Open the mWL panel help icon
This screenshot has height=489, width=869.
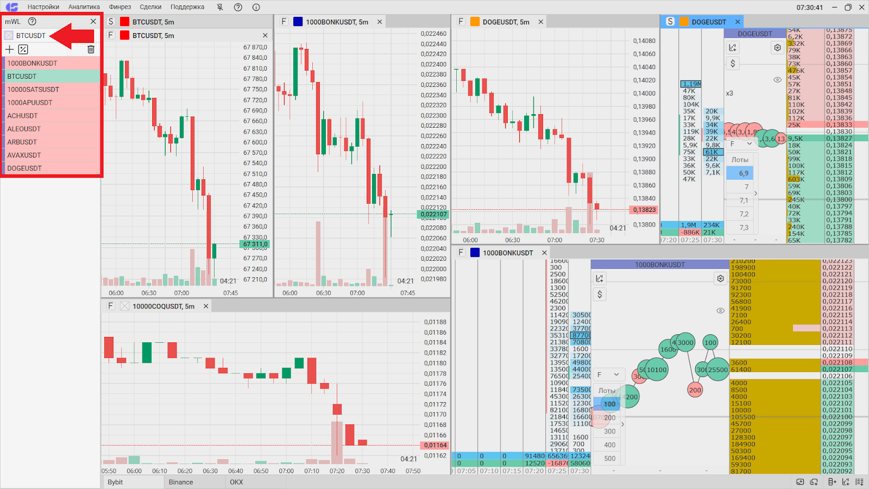[x=32, y=21]
